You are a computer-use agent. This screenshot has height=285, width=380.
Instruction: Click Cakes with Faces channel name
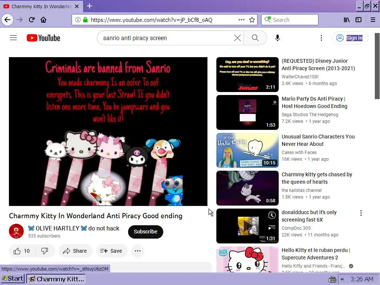[x=299, y=152]
